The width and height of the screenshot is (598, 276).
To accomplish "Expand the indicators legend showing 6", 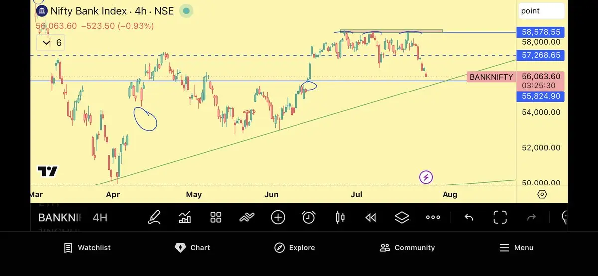I will (x=52, y=43).
